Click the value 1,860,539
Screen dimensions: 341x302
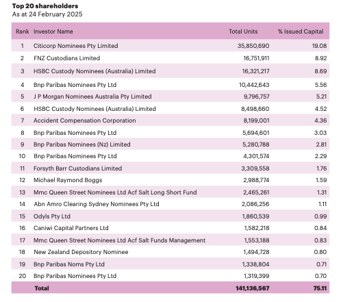click(255, 216)
